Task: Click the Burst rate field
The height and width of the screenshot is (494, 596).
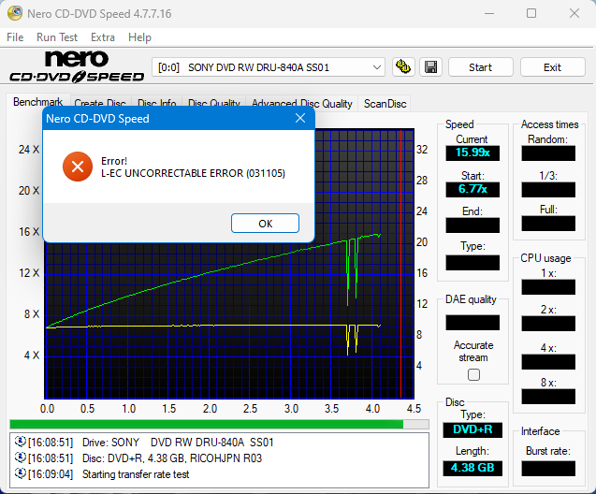Action: coord(548,469)
